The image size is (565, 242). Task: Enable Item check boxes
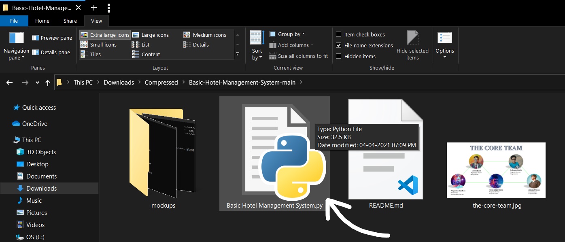tap(339, 34)
